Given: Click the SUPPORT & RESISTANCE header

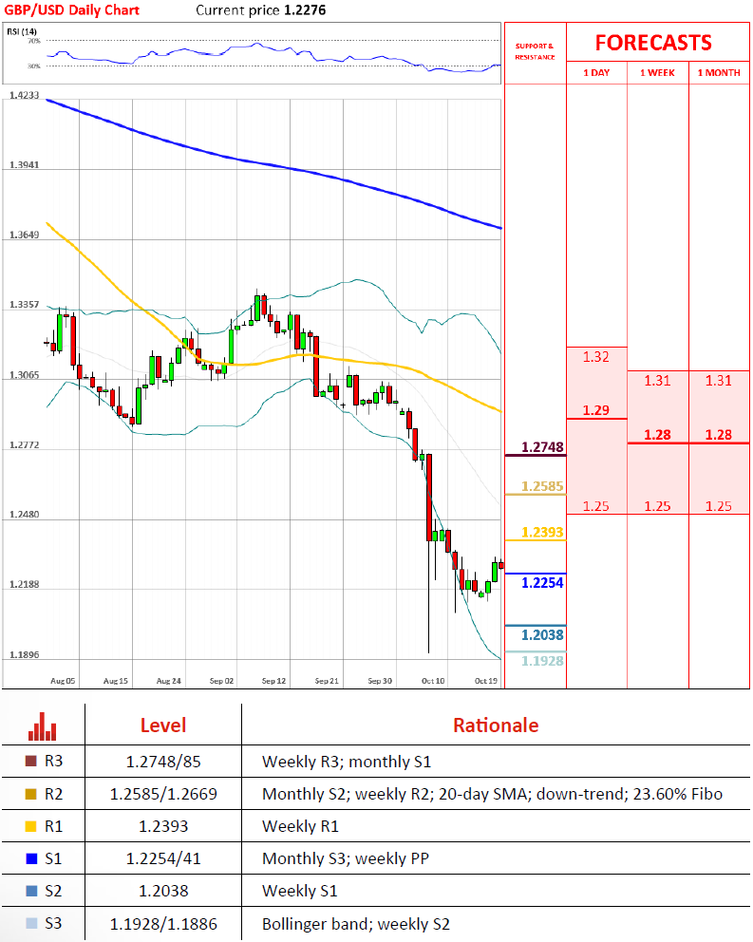Looking at the screenshot, I should [535, 51].
